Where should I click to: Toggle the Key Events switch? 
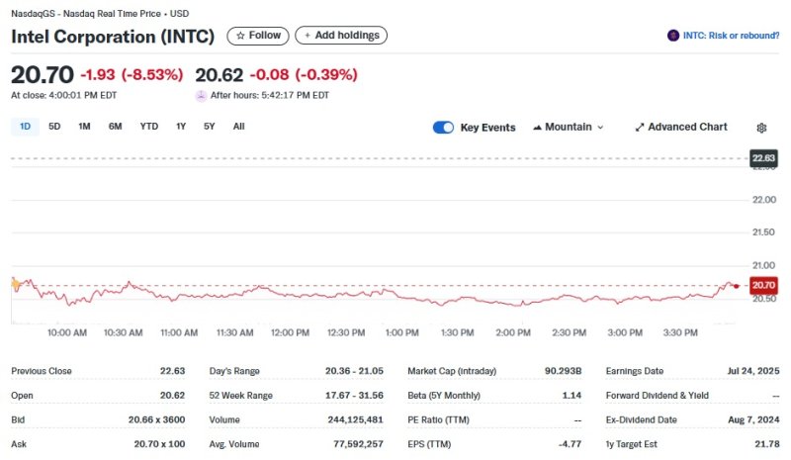click(443, 128)
